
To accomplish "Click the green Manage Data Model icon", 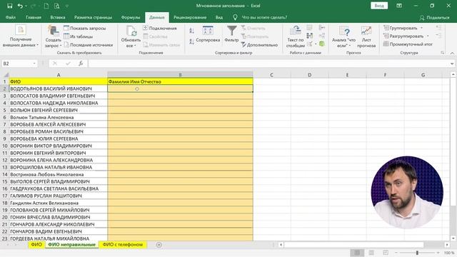I will click(322, 44).
